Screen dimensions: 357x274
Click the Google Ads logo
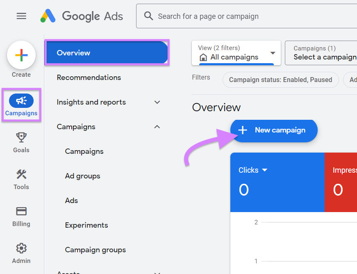coord(82,16)
